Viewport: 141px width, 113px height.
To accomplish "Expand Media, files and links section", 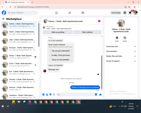I will tap(121, 56).
